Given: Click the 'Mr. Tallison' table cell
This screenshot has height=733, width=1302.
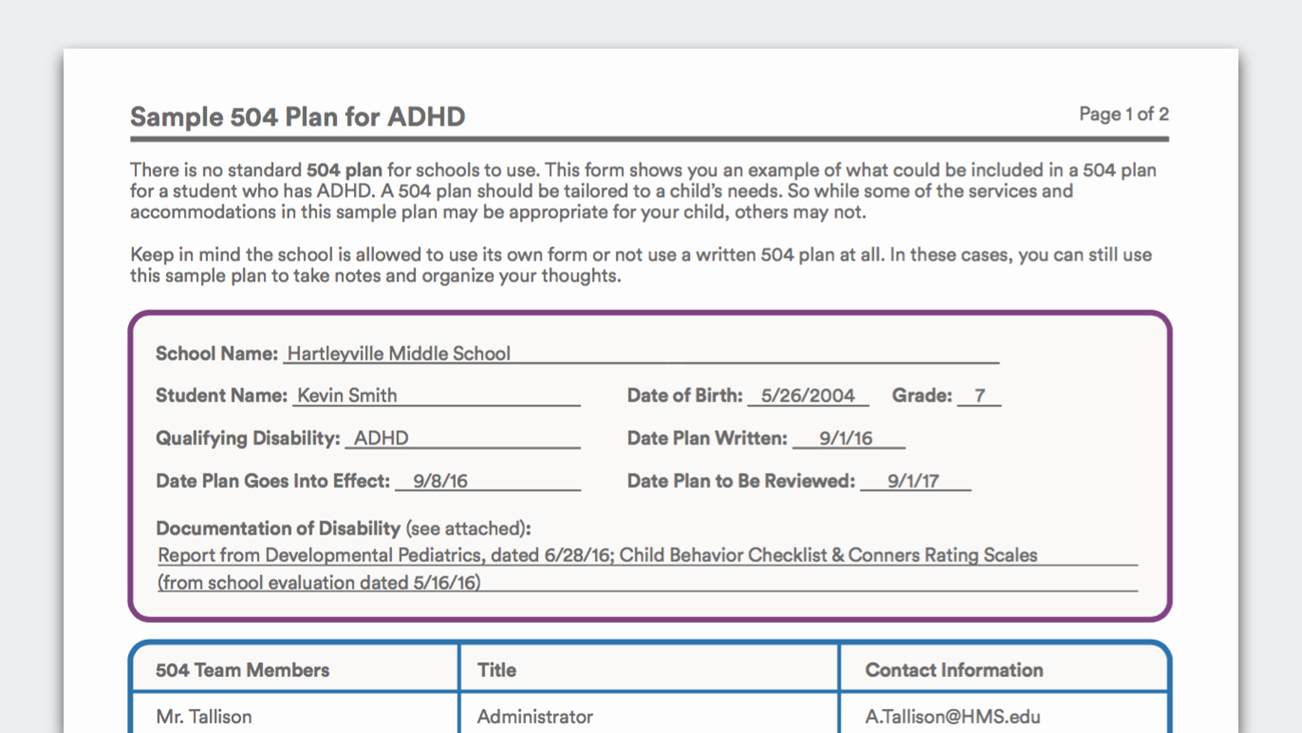Looking at the screenshot, I should [x=204, y=717].
